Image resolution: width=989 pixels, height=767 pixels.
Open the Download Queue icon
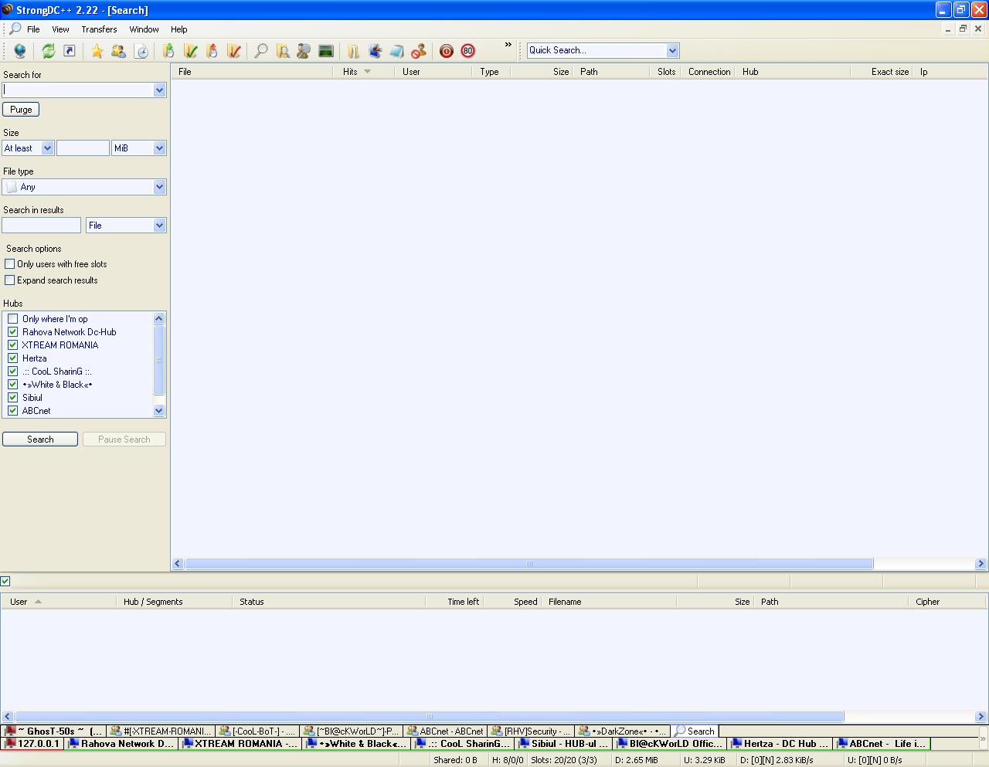pyautogui.click(x=168, y=51)
